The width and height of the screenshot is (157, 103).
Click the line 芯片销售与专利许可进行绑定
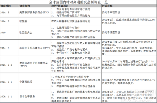[x=71, y=9]
